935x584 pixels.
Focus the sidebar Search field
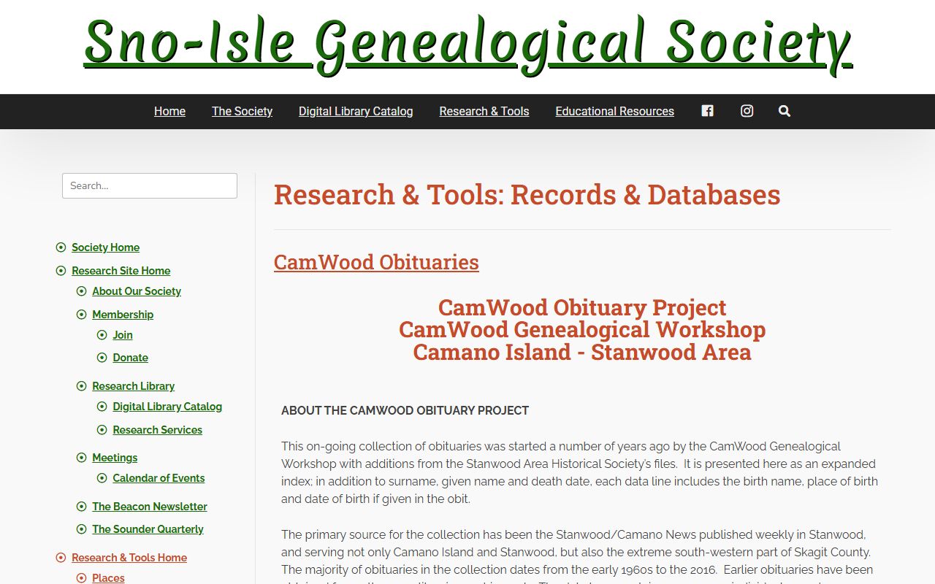point(150,185)
